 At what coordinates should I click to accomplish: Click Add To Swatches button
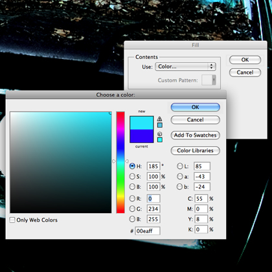(x=196, y=135)
